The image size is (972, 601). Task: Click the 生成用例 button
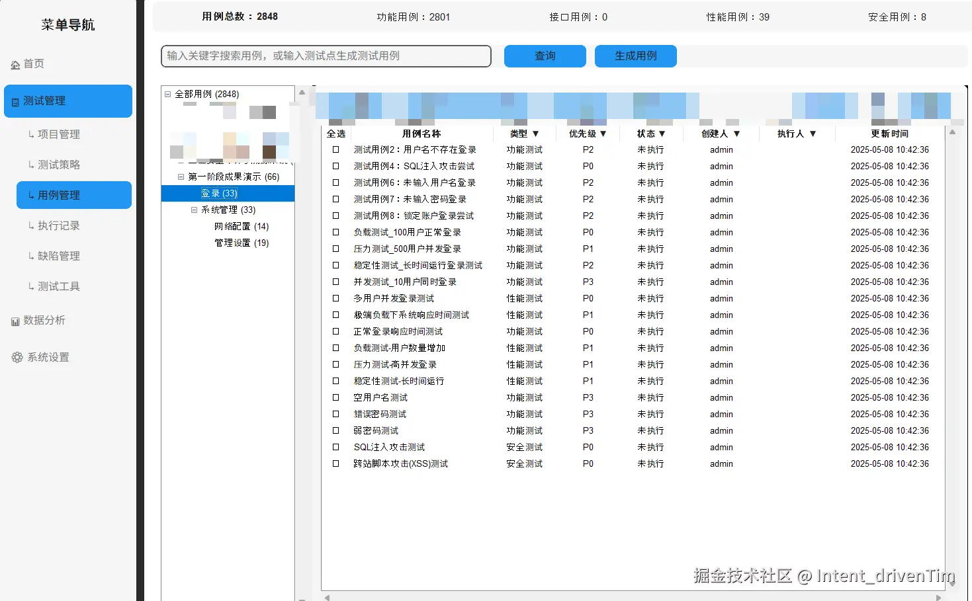click(x=636, y=56)
